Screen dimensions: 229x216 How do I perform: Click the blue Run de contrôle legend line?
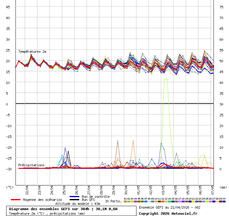point(75,197)
